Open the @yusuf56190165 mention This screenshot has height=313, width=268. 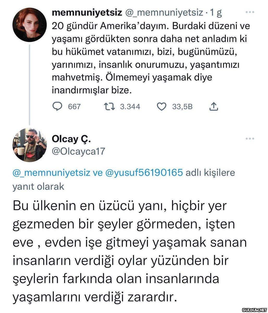pos(144,173)
